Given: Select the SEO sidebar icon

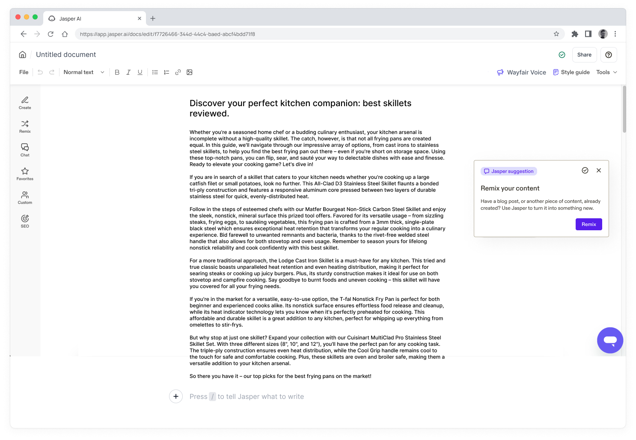Looking at the screenshot, I should 25,221.
